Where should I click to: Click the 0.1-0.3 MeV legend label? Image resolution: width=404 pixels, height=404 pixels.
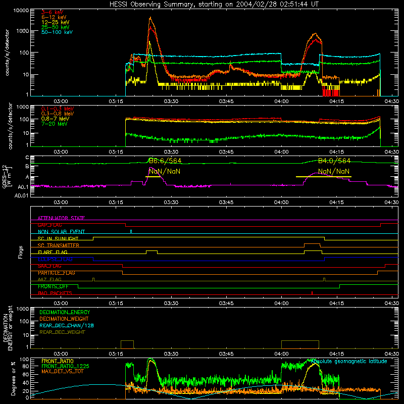[x=58, y=109]
